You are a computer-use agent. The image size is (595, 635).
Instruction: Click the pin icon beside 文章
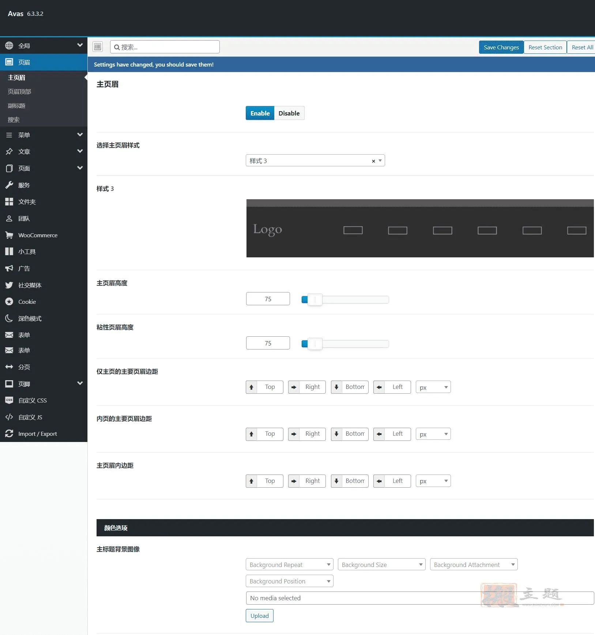tap(9, 151)
